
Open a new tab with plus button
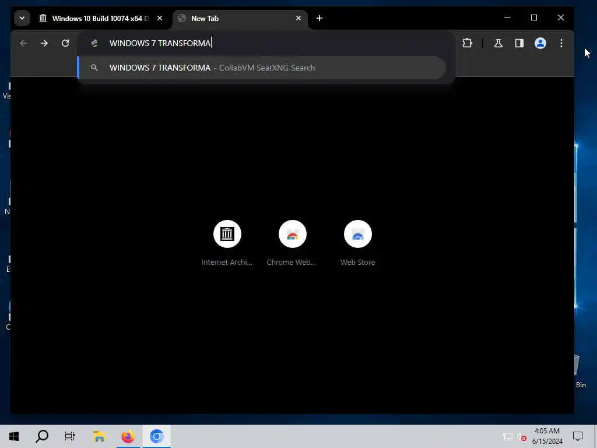tap(319, 18)
